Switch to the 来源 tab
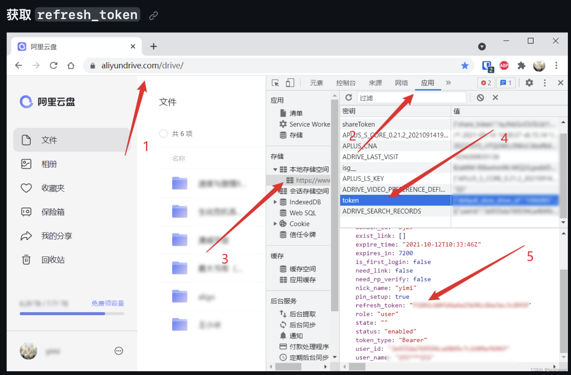The image size is (571, 375). pyautogui.click(x=375, y=83)
